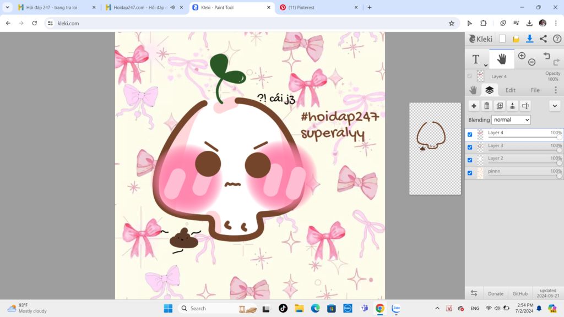564x317 pixels.
Task: Open Zalo from the taskbar
Action: click(x=396, y=308)
